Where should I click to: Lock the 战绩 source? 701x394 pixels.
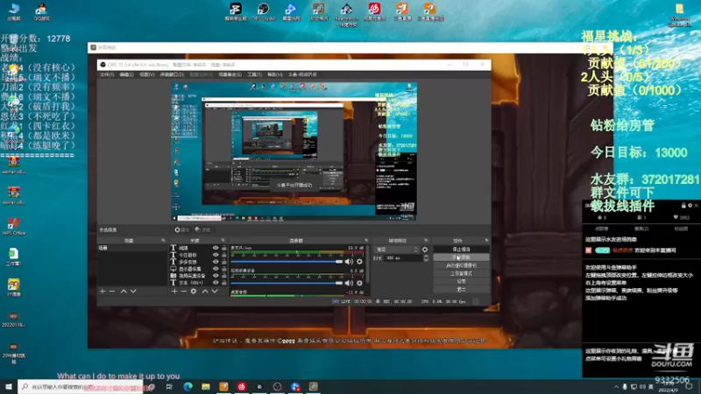224,248
